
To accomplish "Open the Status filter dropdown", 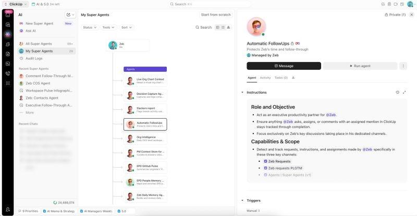I will (90, 28).
